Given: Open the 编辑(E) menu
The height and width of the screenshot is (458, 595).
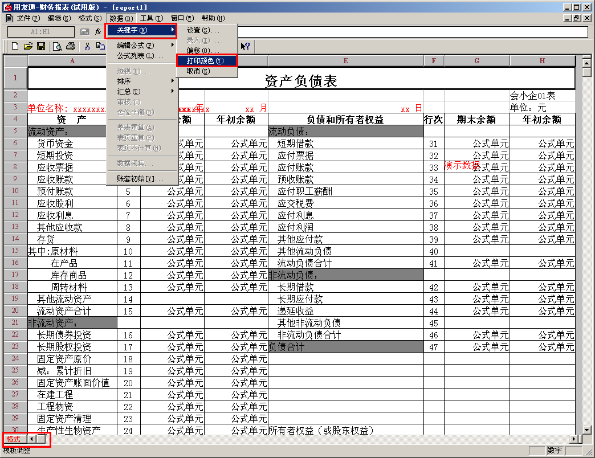Looking at the screenshot, I should coord(59,18).
